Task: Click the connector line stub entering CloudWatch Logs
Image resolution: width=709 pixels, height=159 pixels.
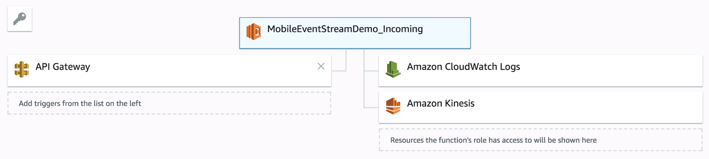Action: pos(371,71)
